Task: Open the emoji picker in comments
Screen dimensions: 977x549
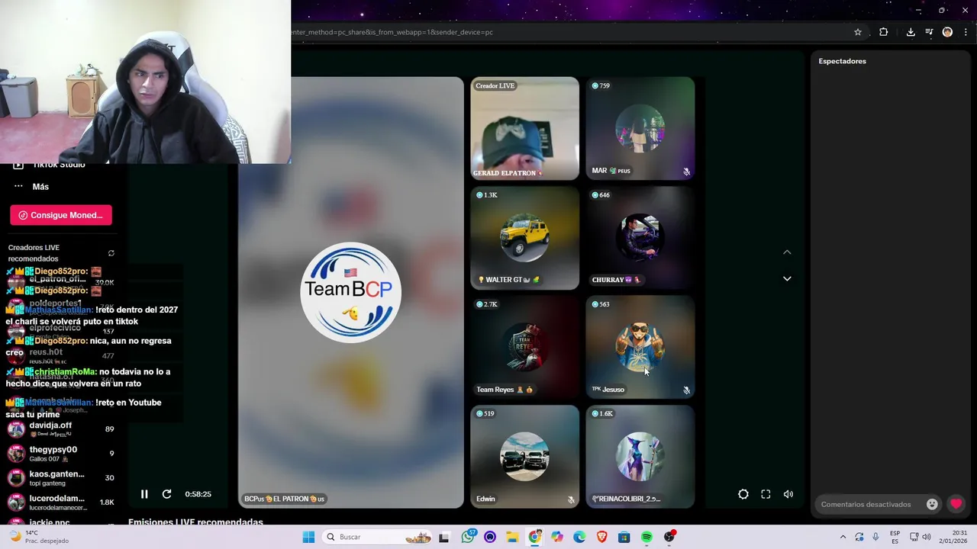Action: tap(932, 504)
